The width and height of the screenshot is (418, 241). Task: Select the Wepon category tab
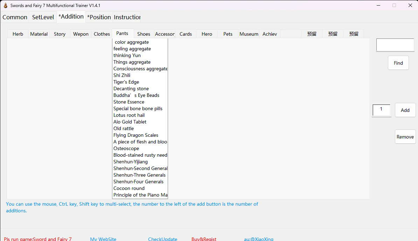[81, 34]
